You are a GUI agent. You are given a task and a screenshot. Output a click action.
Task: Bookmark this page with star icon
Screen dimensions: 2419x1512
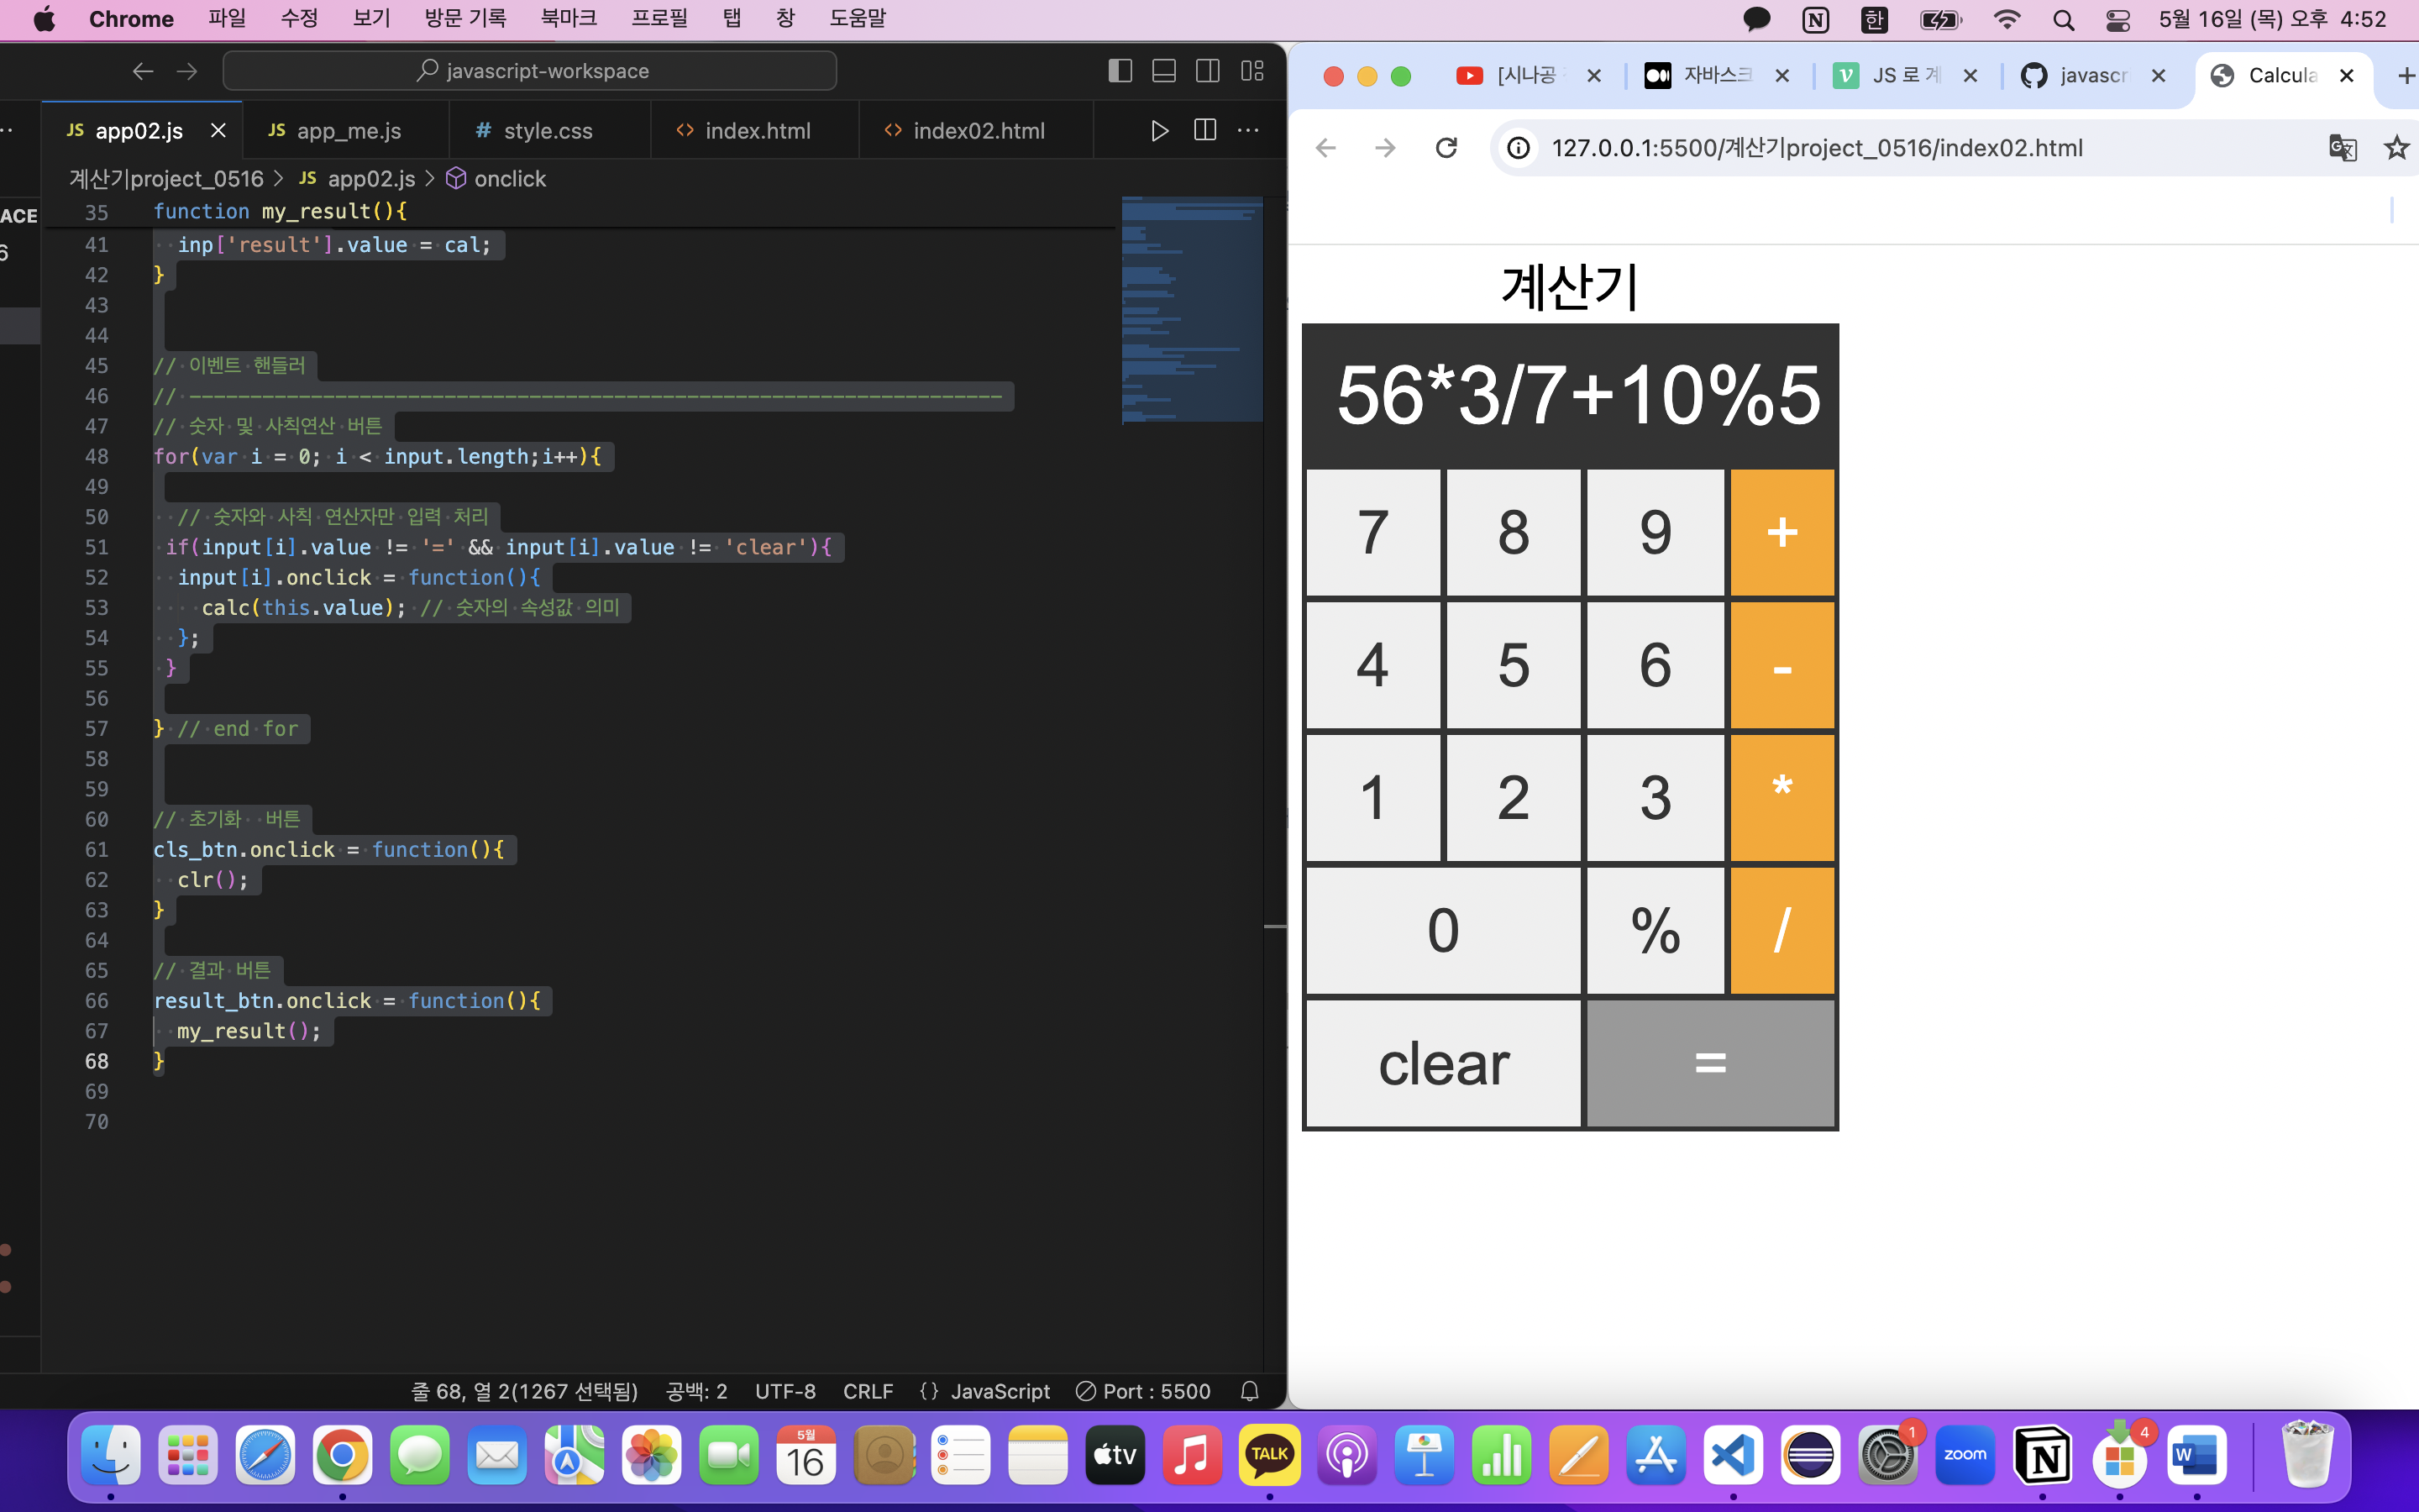[x=2396, y=148]
